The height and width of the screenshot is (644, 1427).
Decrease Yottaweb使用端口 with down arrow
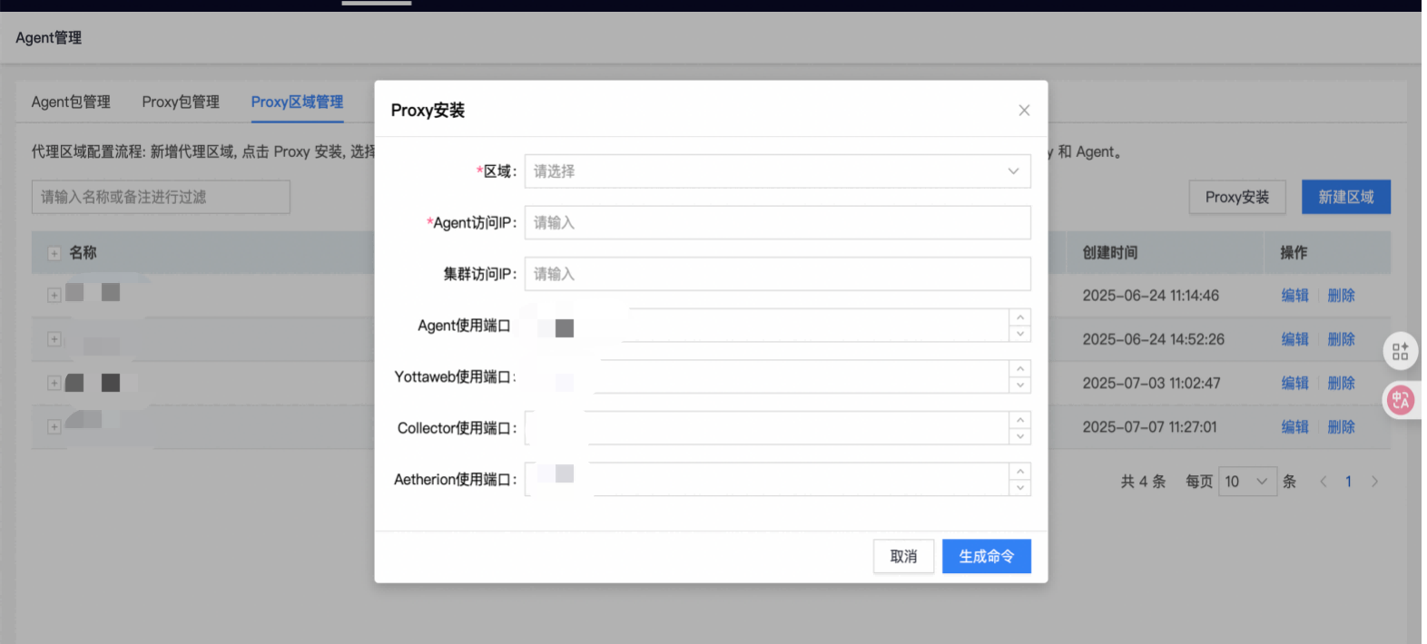[x=1020, y=385]
